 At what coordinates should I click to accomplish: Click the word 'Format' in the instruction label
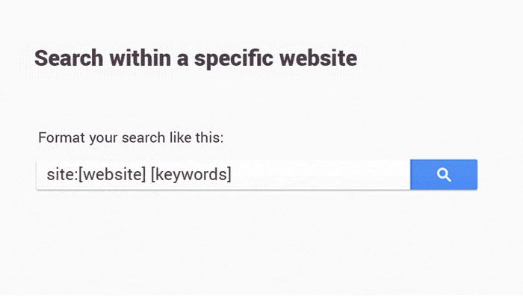coord(62,138)
